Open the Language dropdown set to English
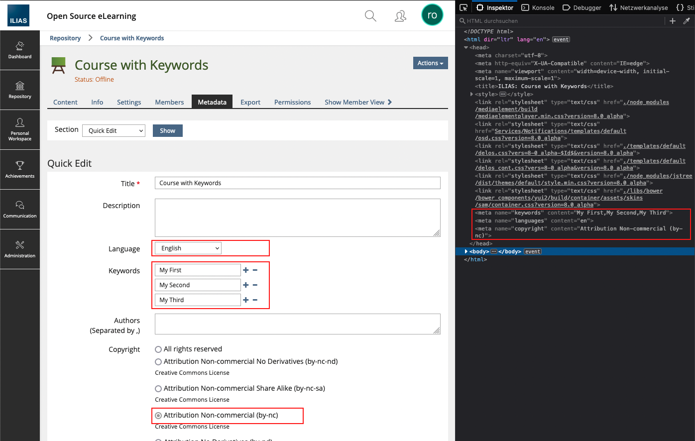This screenshot has height=441, width=695. [x=188, y=248]
